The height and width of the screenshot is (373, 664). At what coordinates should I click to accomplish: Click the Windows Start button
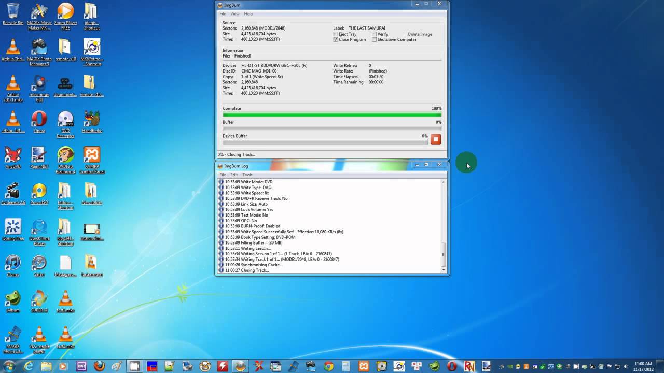pyautogui.click(x=9, y=366)
